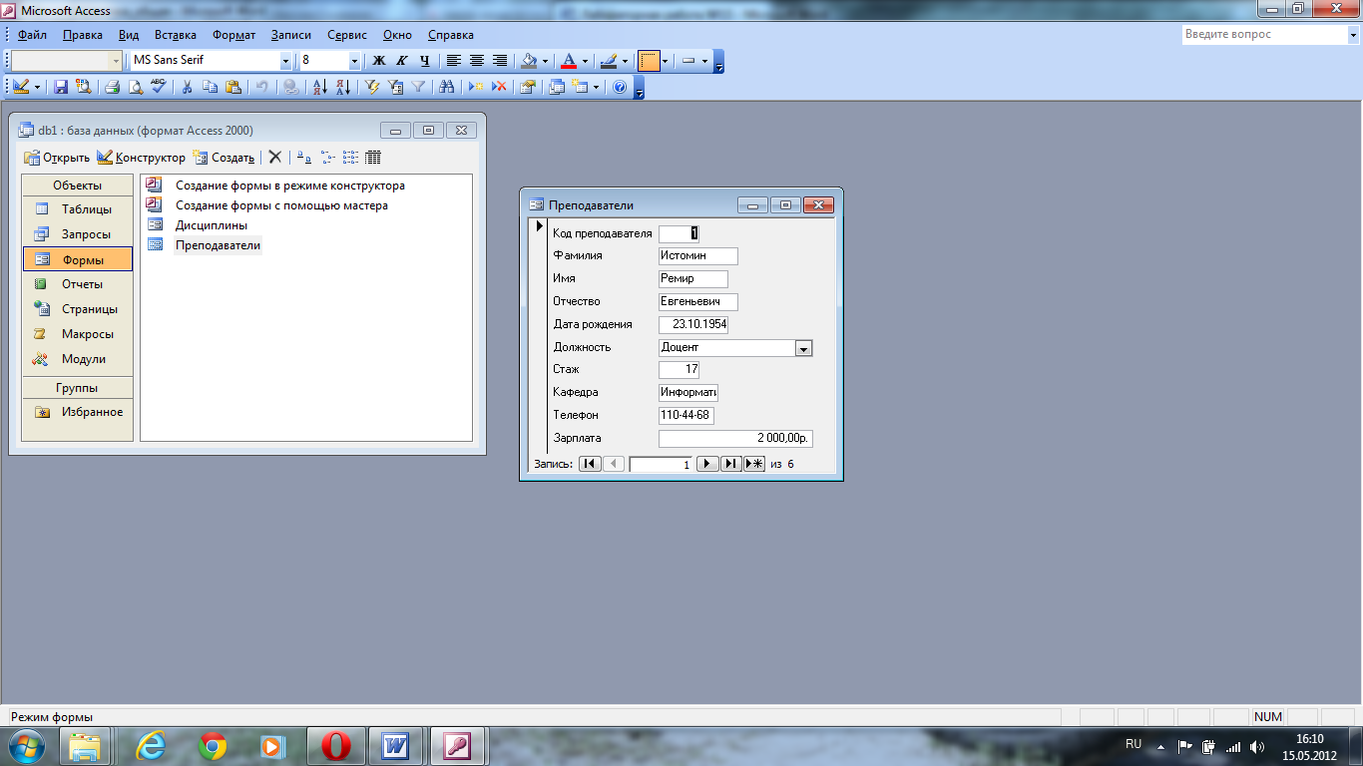This screenshot has height=766, width=1363.
Task: Apply the line/border color button
Action: (609, 61)
